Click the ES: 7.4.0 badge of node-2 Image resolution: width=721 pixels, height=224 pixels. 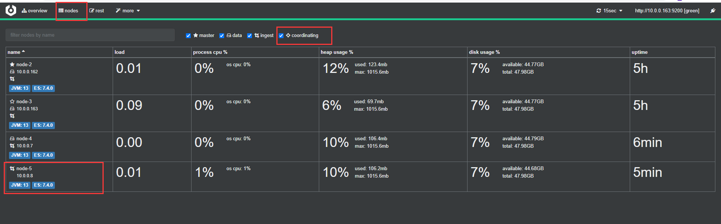pyautogui.click(x=43, y=88)
